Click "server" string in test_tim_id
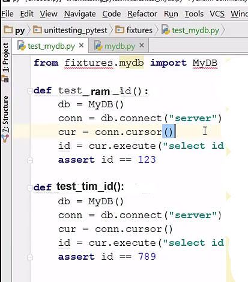This screenshot has height=282, width=248. [193, 215]
